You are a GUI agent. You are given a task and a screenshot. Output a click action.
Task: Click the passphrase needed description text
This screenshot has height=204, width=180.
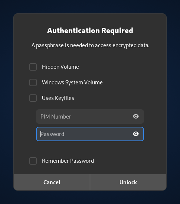pyautogui.click(x=90, y=46)
